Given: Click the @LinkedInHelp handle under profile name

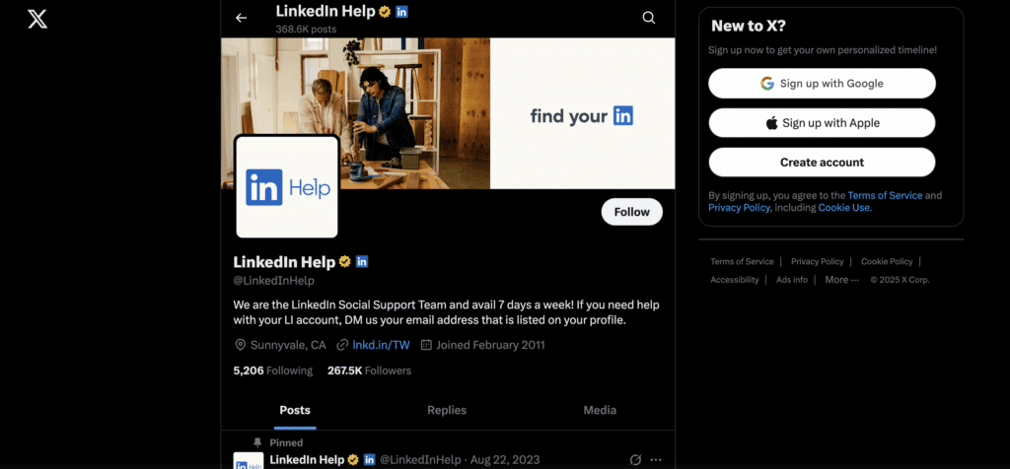Looking at the screenshot, I should pos(274,281).
